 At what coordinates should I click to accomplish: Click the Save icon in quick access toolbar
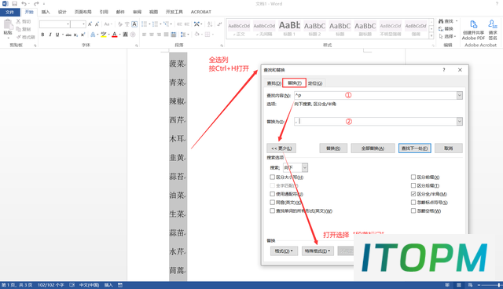(x=14, y=3)
